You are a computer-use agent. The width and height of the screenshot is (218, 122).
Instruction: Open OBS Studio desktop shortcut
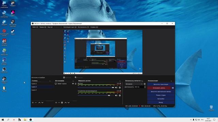tap(4, 70)
